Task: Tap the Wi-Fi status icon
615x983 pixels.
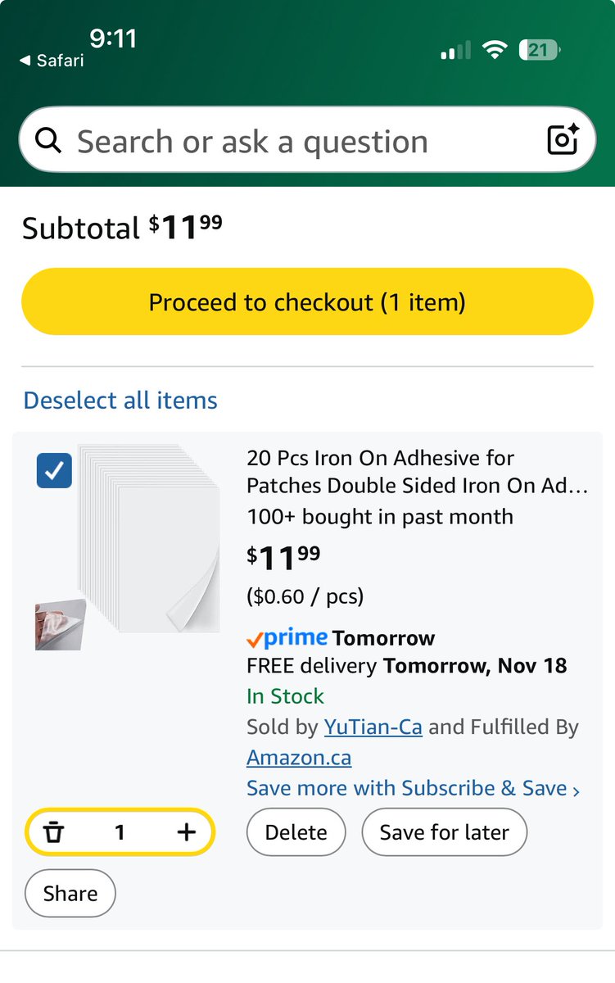Action: pyautogui.click(x=495, y=51)
